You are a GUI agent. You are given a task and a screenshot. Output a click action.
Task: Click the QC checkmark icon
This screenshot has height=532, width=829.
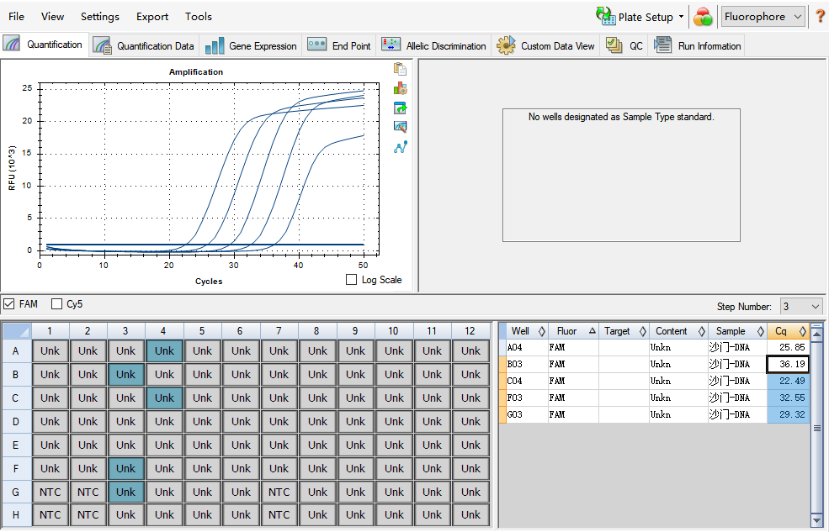coord(614,45)
